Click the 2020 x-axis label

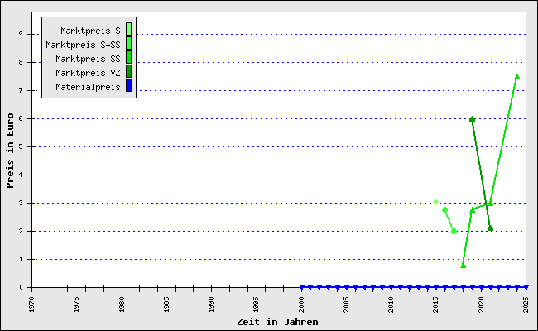[481, 305]
